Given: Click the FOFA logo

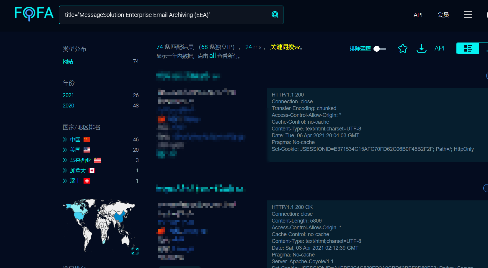Looking at the screenshot, I should 34,14.
